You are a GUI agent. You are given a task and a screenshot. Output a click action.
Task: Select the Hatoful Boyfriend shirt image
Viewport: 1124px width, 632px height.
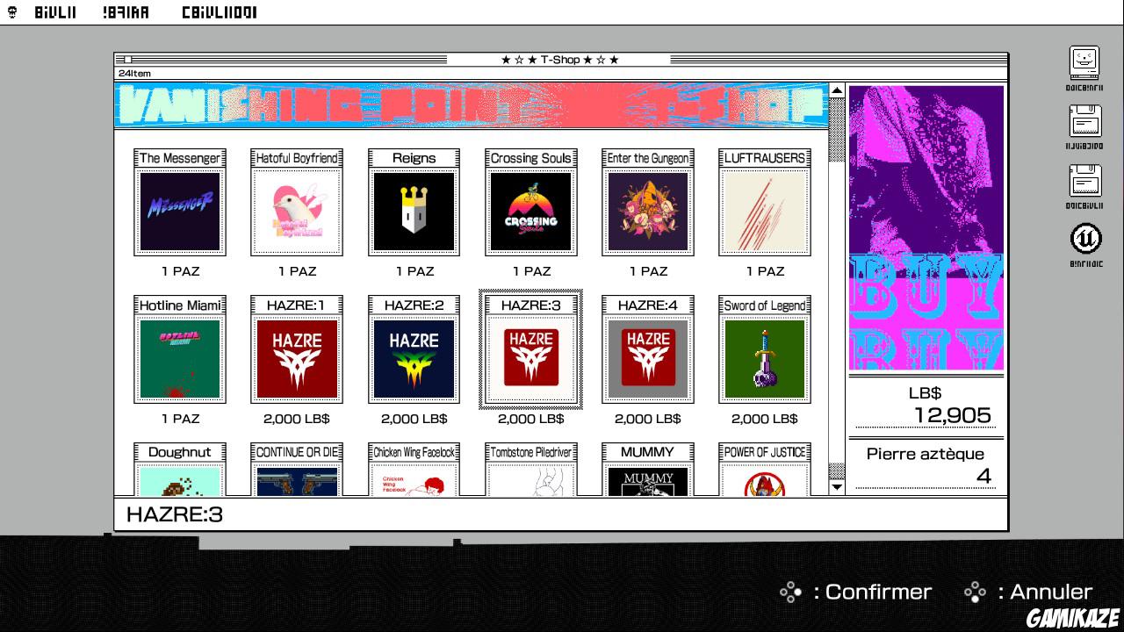click(x=297, y=212)
